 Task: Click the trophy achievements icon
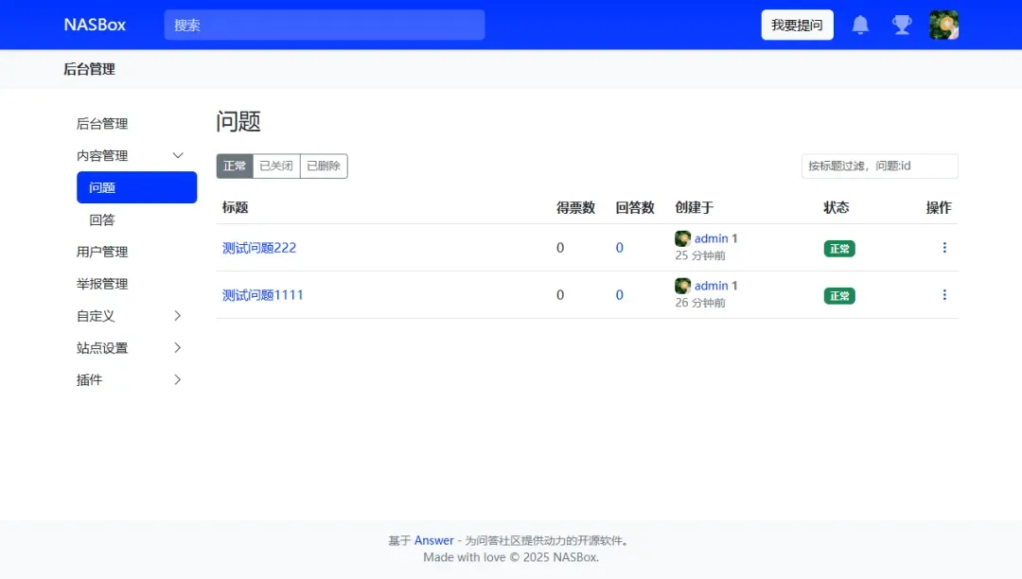point(902,26)
